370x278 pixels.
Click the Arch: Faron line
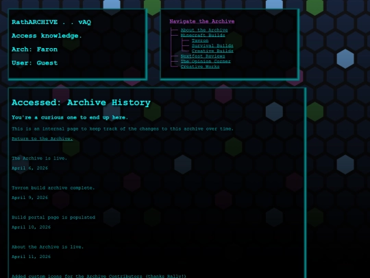(x=34, y=49)
